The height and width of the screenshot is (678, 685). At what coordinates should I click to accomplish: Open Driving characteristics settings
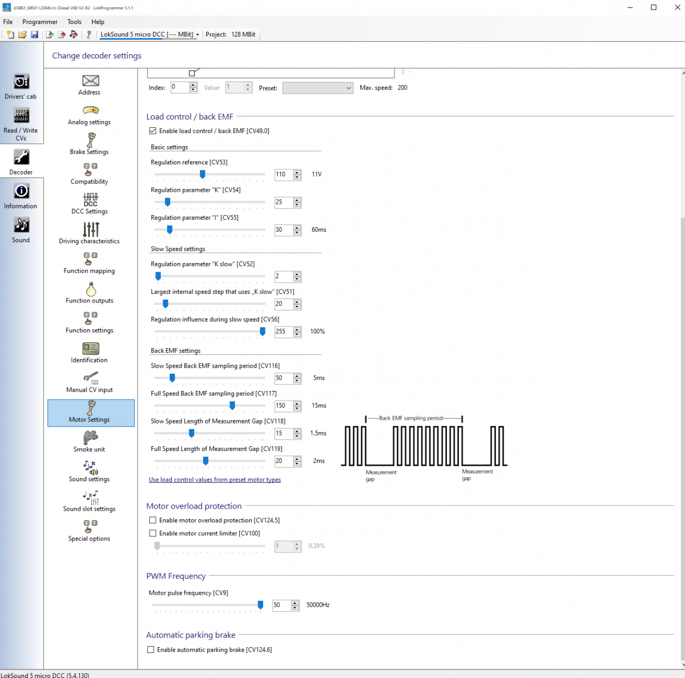pyautogui.click(x=90, y=234)
